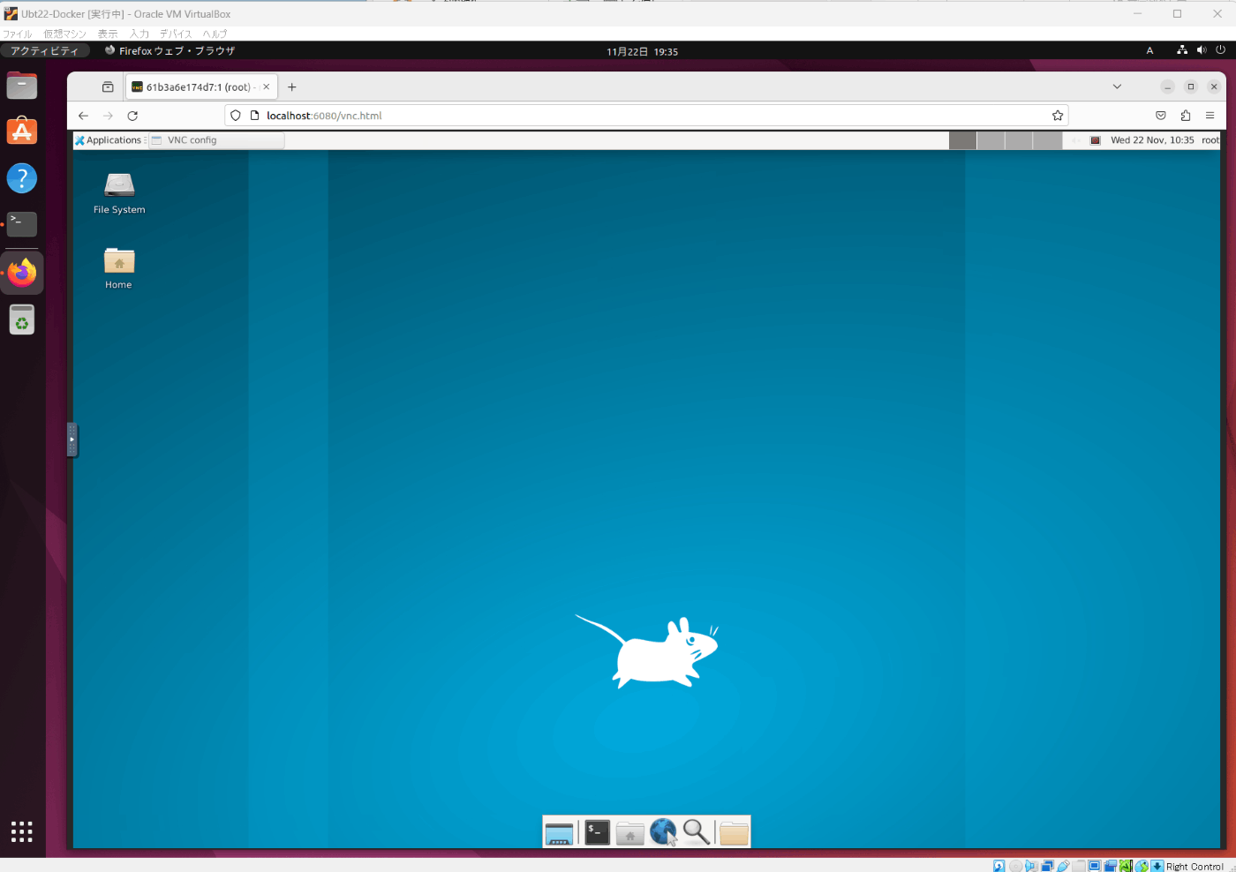Viewport: 1236px width, 872px height.
Task: Click the volume icon in the GNOME top bar
Action: tap(1202, 50)
